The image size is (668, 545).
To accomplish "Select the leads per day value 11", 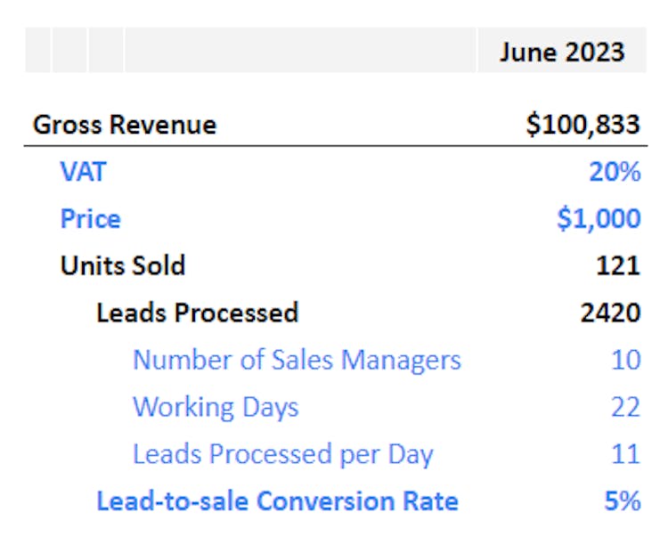I will pyautogui.click(x=625, y=454).
